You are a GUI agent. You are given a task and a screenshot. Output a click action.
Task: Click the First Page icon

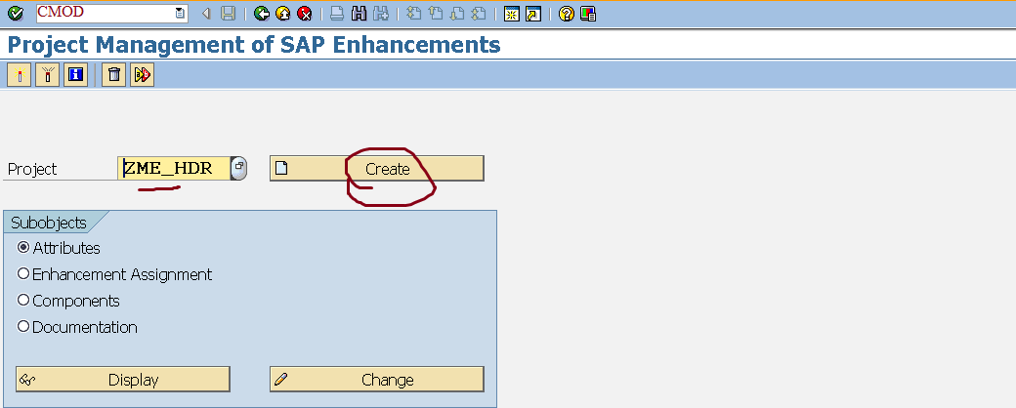tap(414, 14)
